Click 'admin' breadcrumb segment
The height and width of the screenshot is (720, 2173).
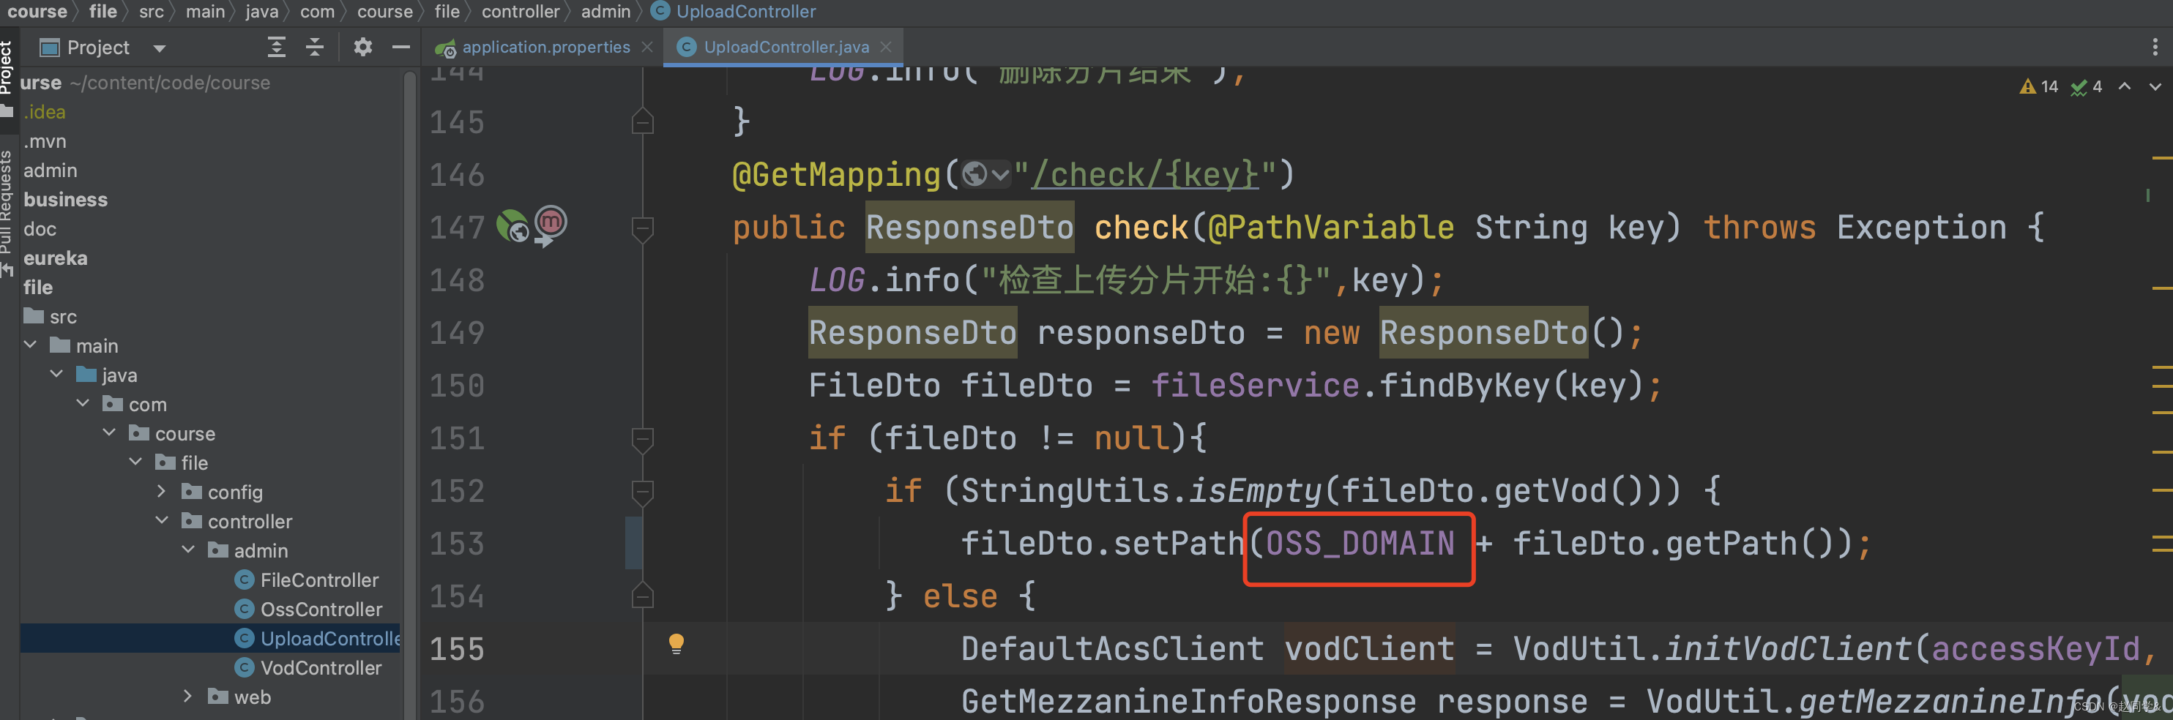(605, 12)
